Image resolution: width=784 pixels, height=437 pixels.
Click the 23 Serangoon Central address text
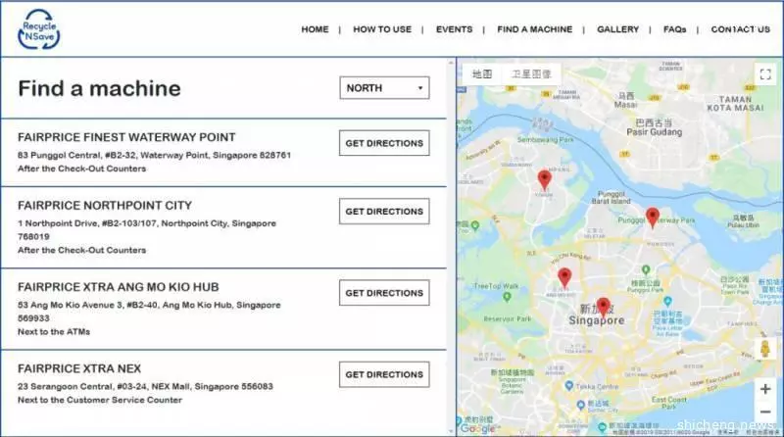coord(145,386)
